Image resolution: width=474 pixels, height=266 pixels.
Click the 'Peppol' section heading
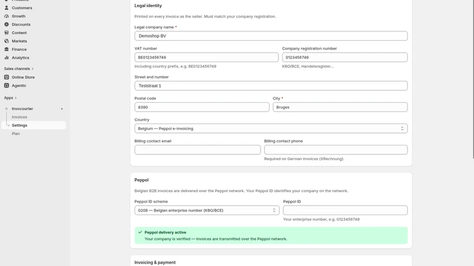click(142, 180)
